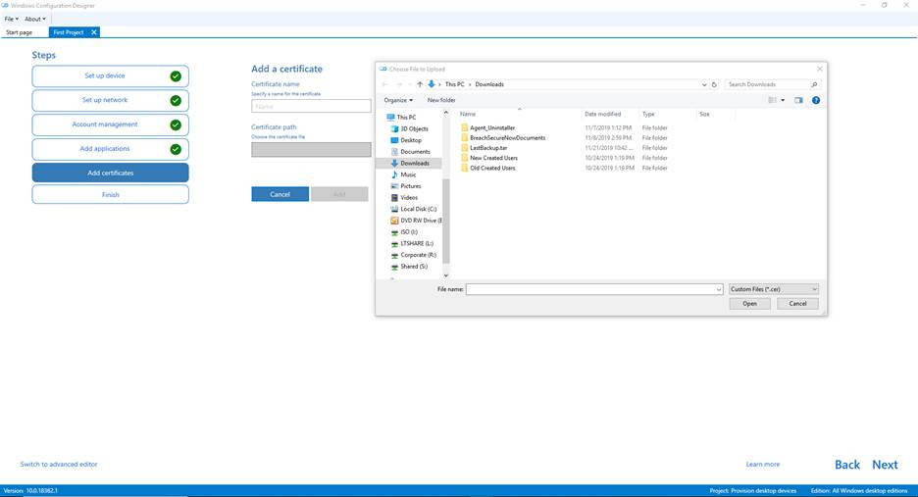Open LTSHARE (L:) network drive
The width and height of the screenshot is (918, 497).
(417, 243)
